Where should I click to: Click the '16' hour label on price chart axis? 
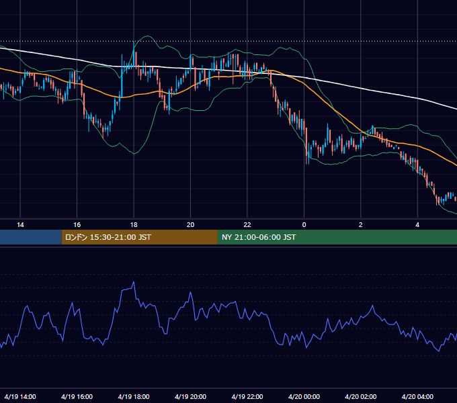(77, 225)
